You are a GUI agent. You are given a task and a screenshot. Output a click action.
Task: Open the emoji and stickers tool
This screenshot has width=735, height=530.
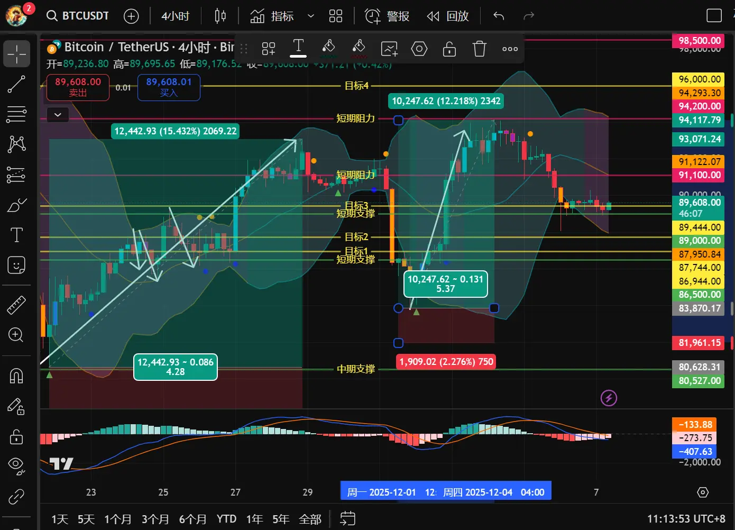coord(16,265)
